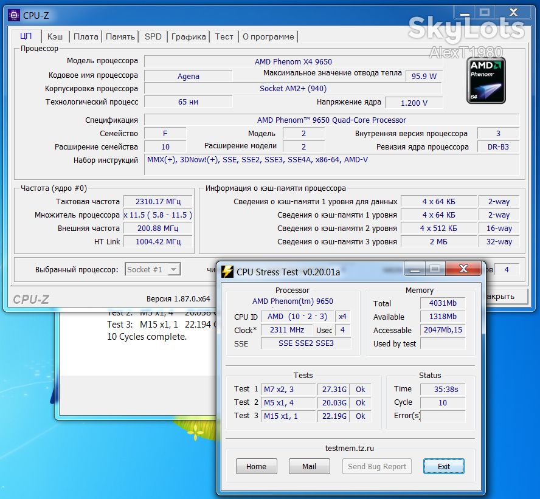Click the Test 1 result 27.31G

click(x=333, y=389)
